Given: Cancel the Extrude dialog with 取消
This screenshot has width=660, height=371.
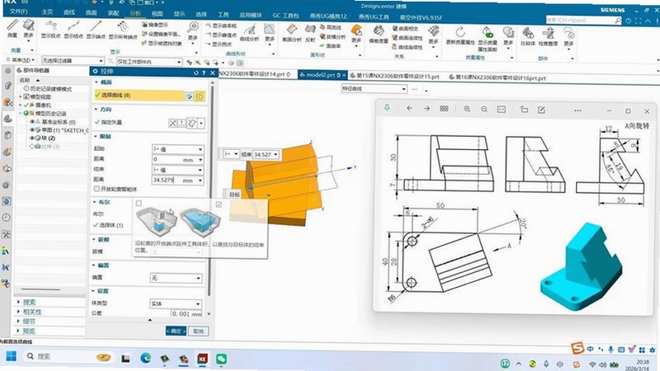Looking at the screenshot, I should click(198, 331).
